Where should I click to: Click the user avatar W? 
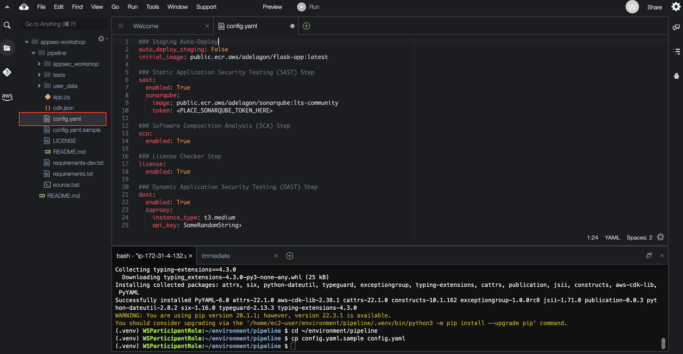click(x=632, y=7)
